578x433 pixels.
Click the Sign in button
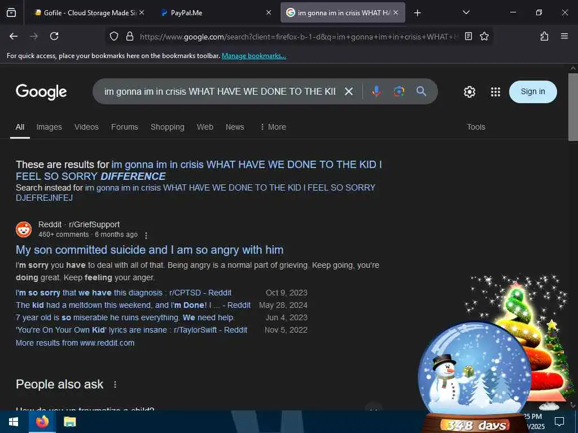(x=533, y=92)
